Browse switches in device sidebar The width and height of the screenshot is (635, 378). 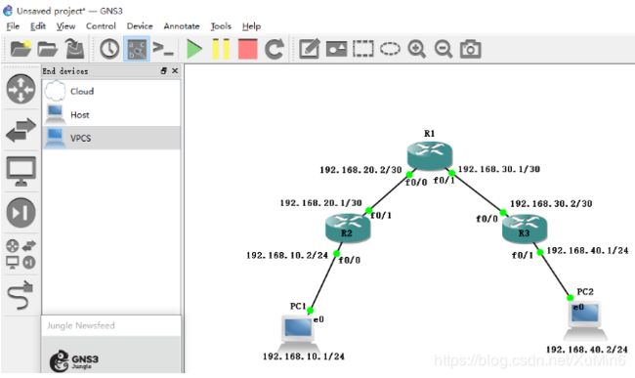tap(21, 130)
